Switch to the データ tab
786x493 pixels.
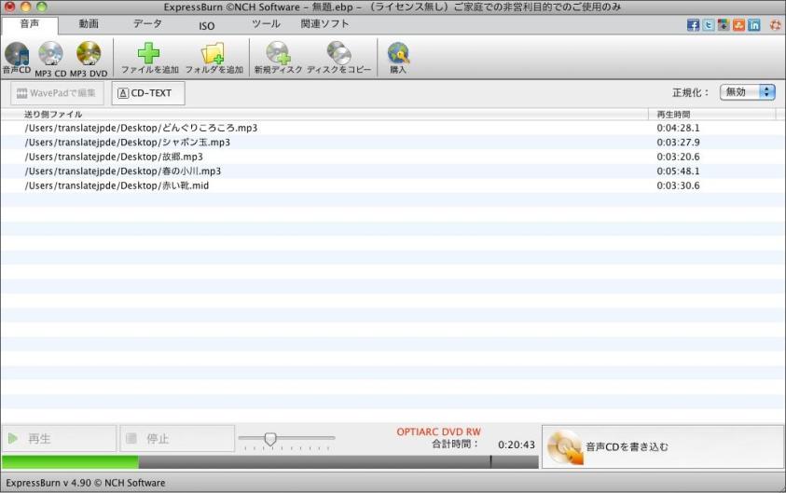pos(147,24)
